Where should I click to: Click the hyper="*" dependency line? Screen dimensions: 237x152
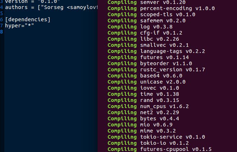click(20, 26)
